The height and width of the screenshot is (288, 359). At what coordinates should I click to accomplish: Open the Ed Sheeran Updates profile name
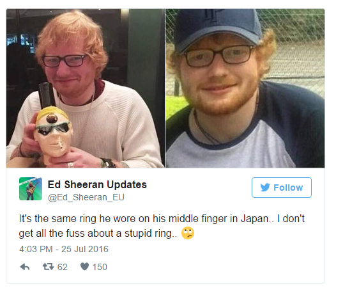(x=97, y=184)
